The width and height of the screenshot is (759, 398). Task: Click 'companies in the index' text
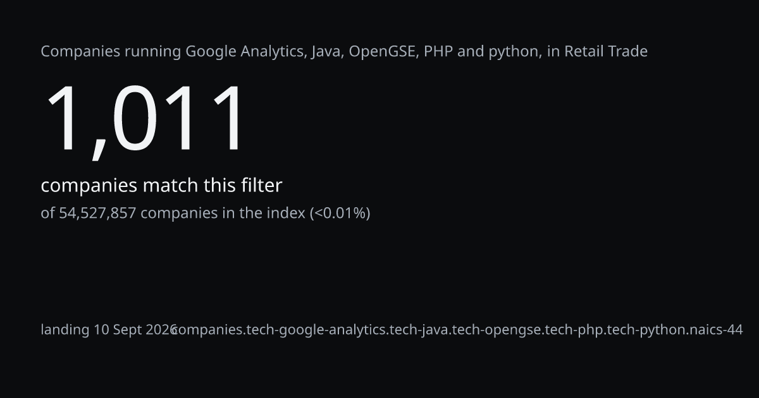[x=223, y=213]
